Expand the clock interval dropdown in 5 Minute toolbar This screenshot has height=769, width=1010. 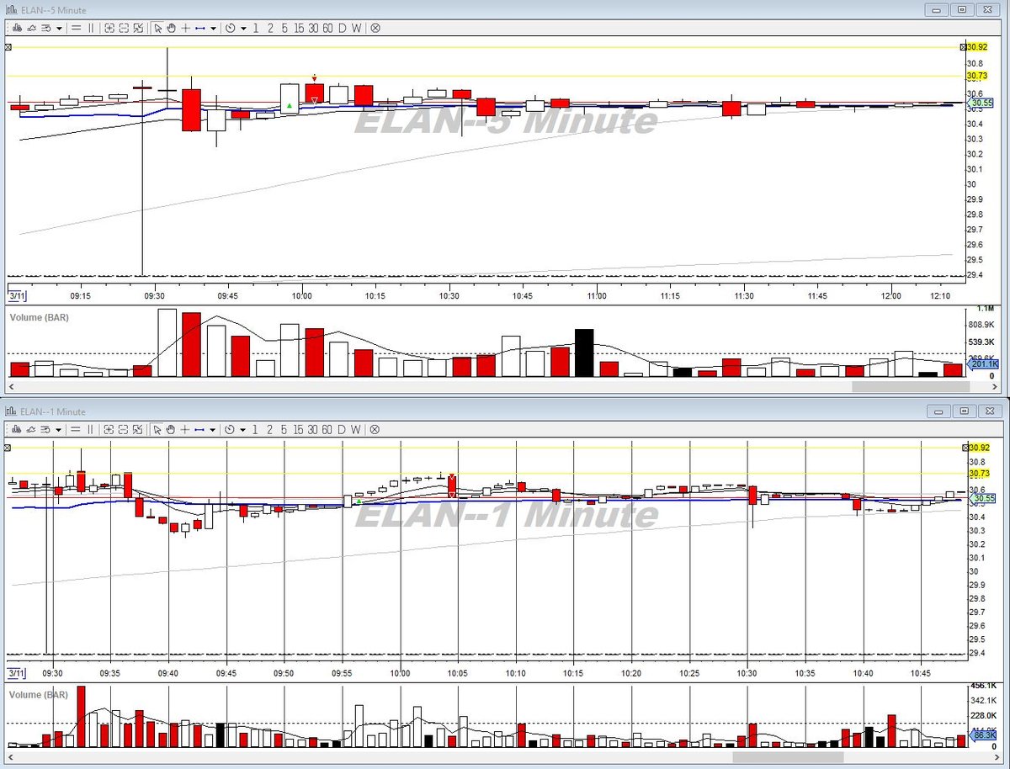coord(243,29)
